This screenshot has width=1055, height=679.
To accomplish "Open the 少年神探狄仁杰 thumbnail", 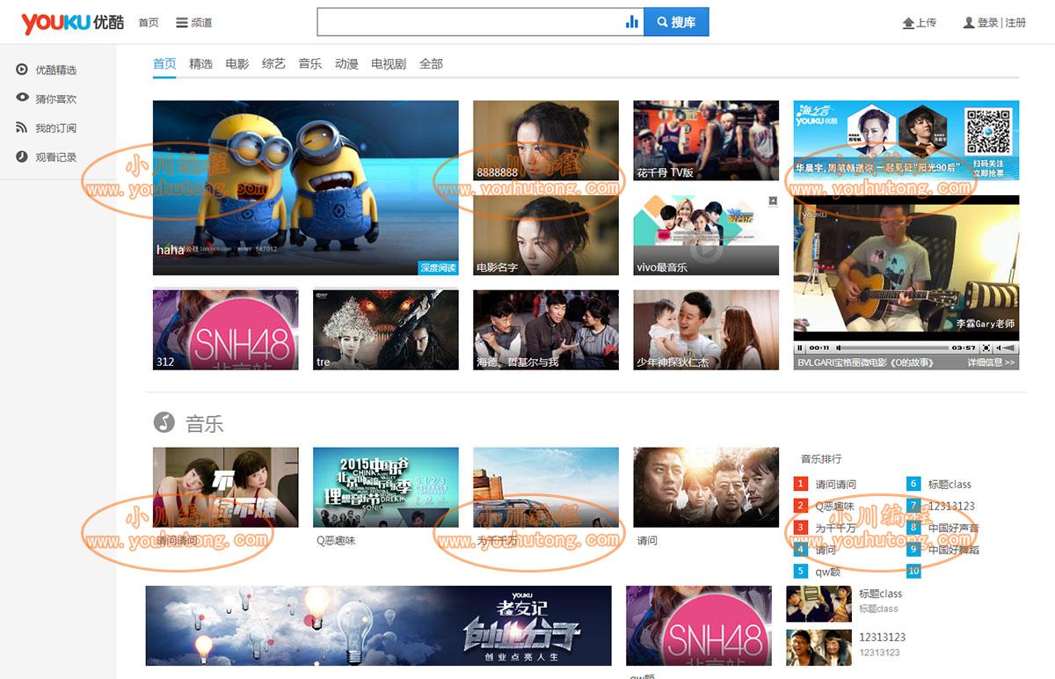I will (706, 330).
